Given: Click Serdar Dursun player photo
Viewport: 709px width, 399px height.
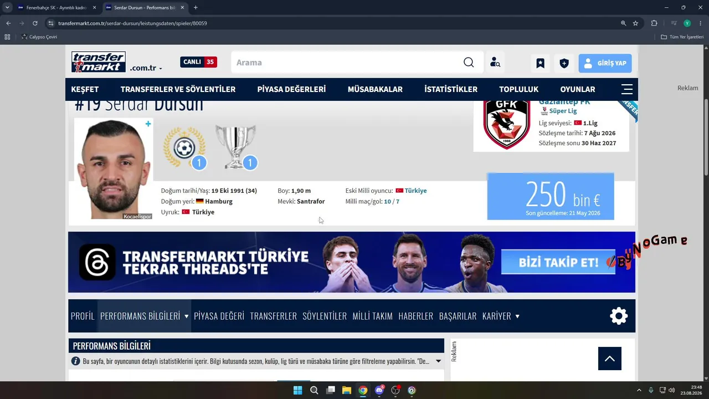Looking at the screenshot, I should pos(114,168).
